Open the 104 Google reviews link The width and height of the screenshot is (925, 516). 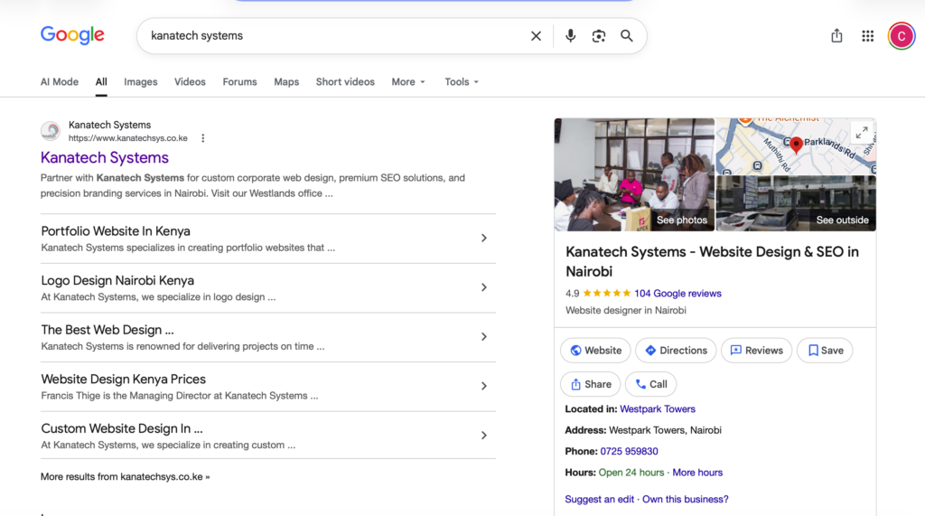(x=677, y=294)
